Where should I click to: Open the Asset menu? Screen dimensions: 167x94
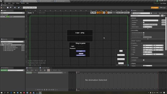(9, 3)
